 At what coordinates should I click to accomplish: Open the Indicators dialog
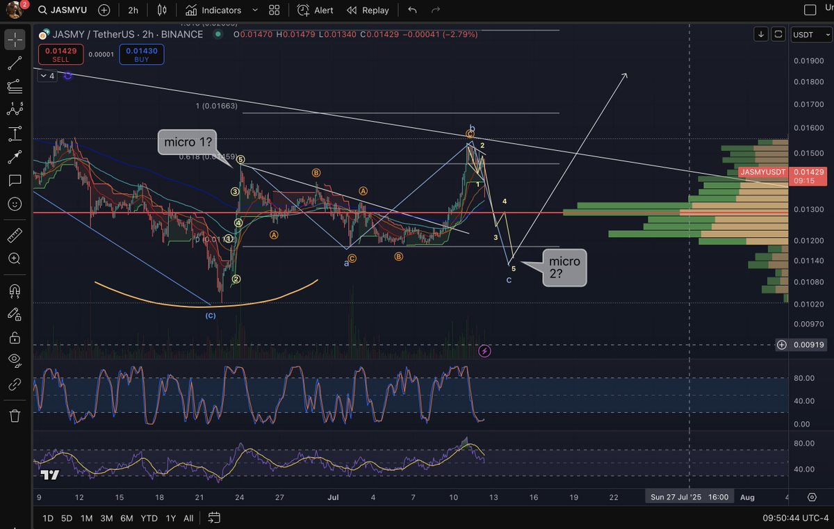(x=213, y=10)
